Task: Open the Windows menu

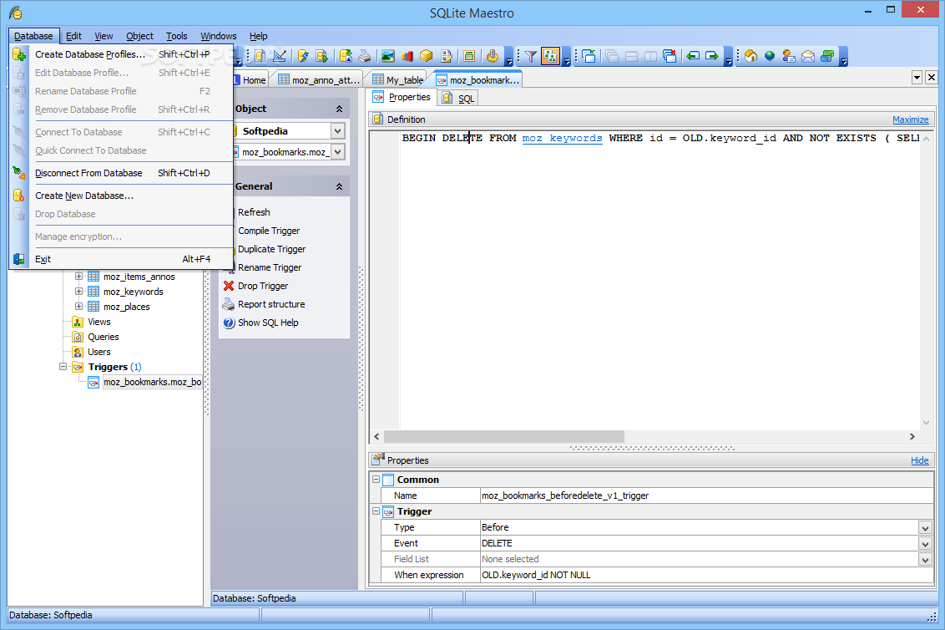Action: 218,36
